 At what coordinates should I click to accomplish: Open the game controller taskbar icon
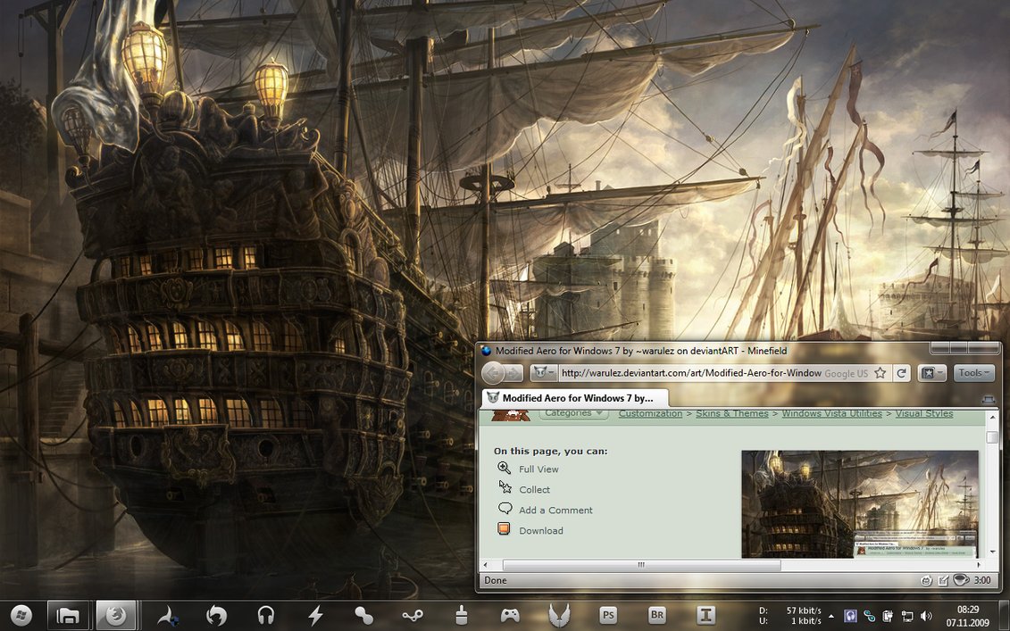coord(510,615)
